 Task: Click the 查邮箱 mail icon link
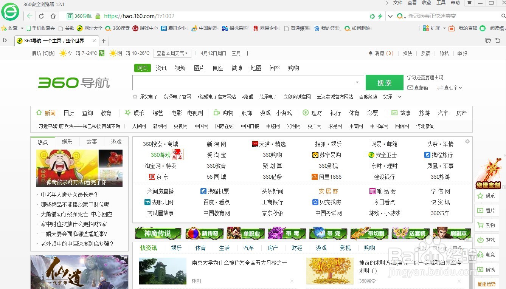pos(418,88)
